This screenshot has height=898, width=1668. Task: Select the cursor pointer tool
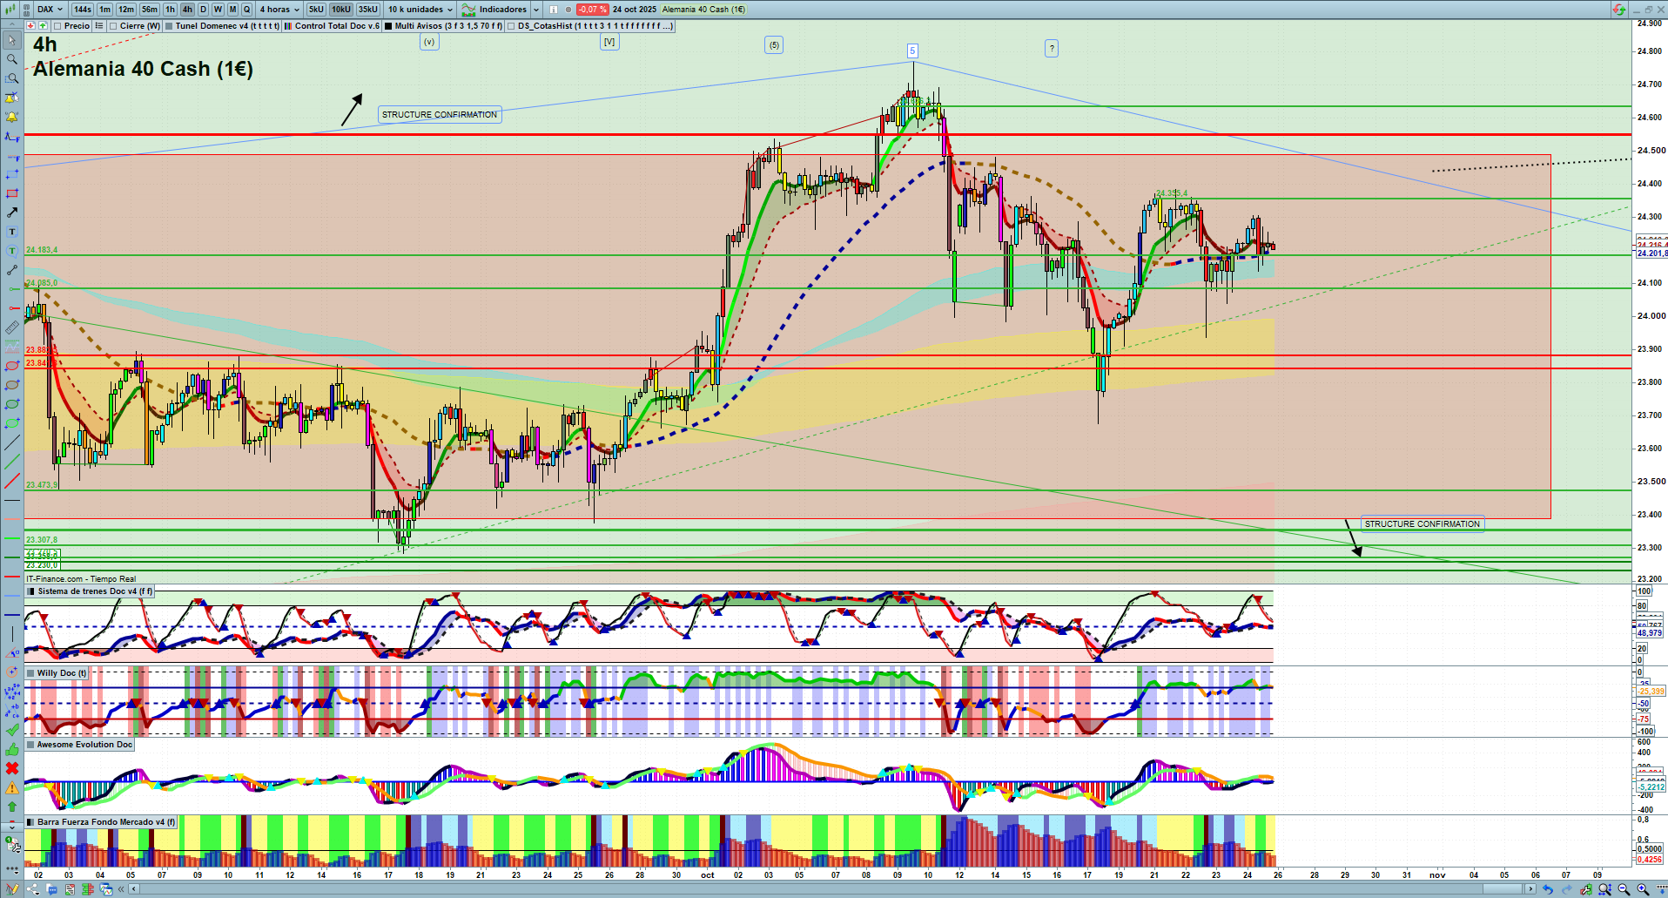[x=12, y=40]
